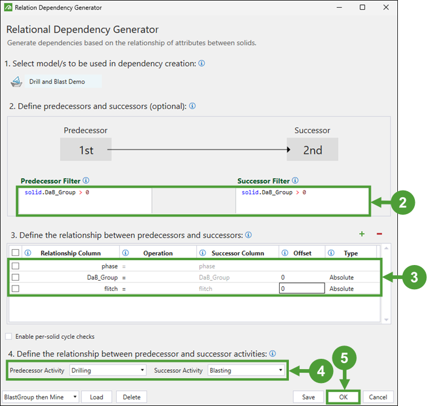Select the Drill and Blast Demo model
Image resolution: width=430 pixels, height=406 pixels.
click(56, 82)
